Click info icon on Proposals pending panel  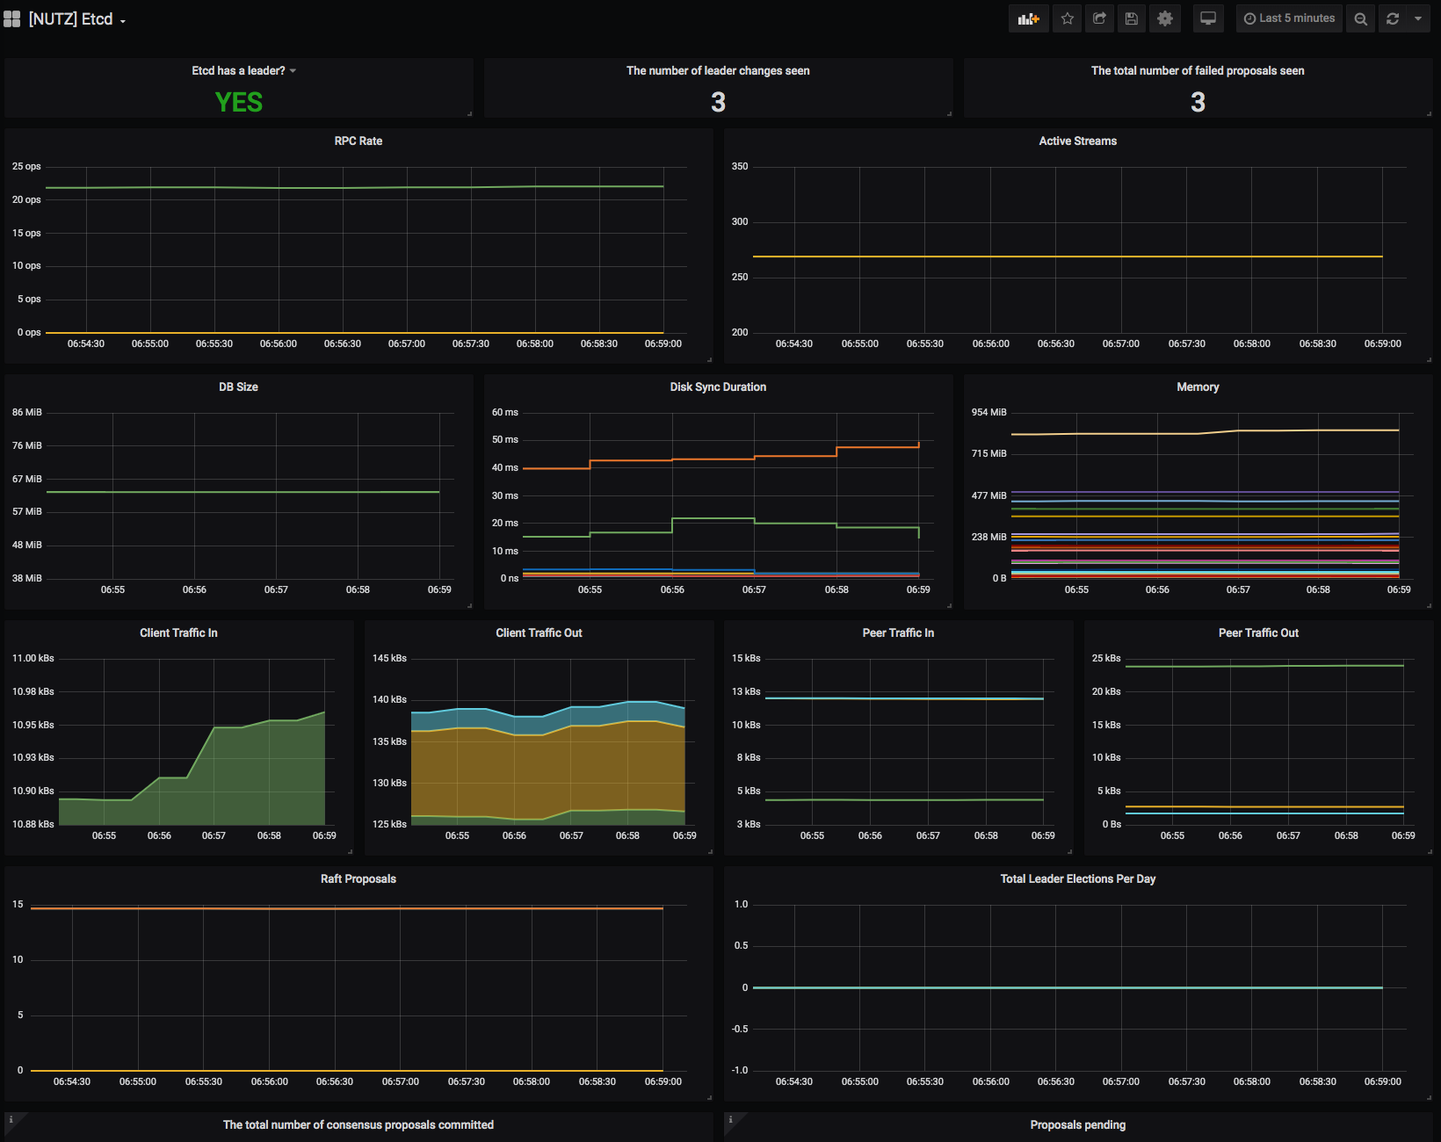click(730, 1120)
